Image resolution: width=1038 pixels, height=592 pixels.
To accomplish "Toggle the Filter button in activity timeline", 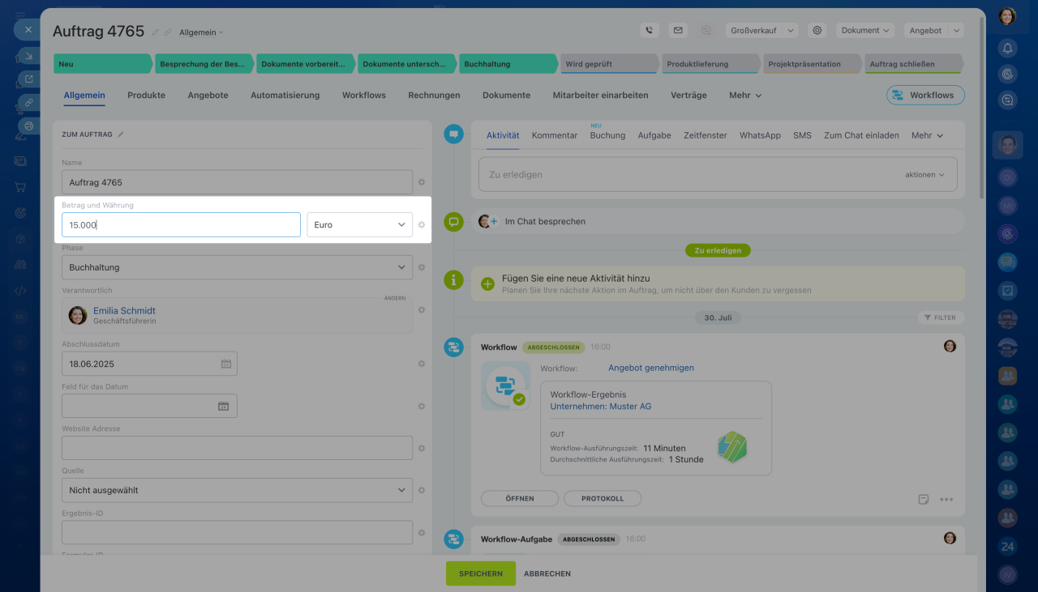I will click(941, 317).
